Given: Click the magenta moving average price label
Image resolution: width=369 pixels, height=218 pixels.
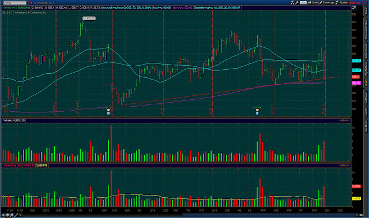Looking at the screenshot, I should tap(356, 83).
